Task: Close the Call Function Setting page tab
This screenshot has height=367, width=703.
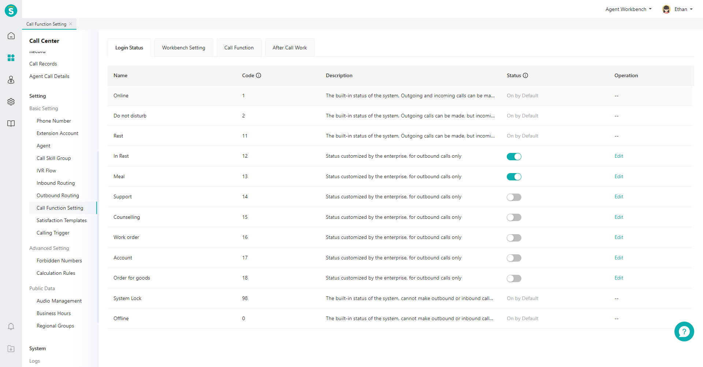Action: [71, 24]
